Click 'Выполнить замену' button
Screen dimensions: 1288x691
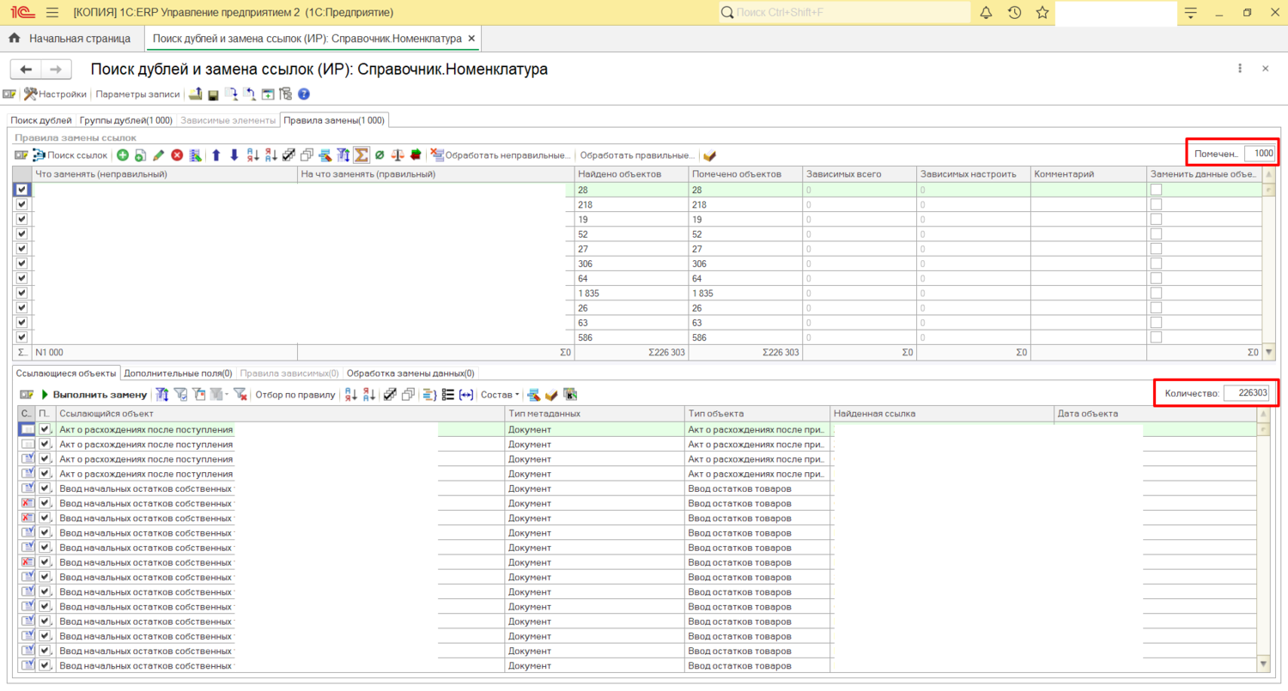point(94,395)
